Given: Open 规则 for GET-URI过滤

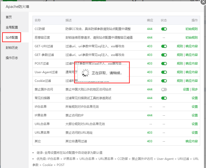Looking at the screenshot, I should [180, 46].
